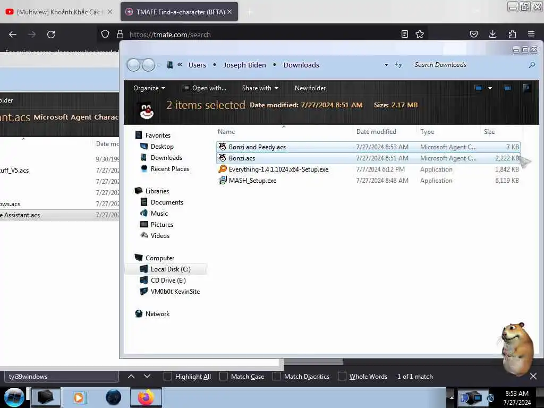Open the Organize dropdown menu
The height and width of the screenshot is (408, 544).
point(149,88)
